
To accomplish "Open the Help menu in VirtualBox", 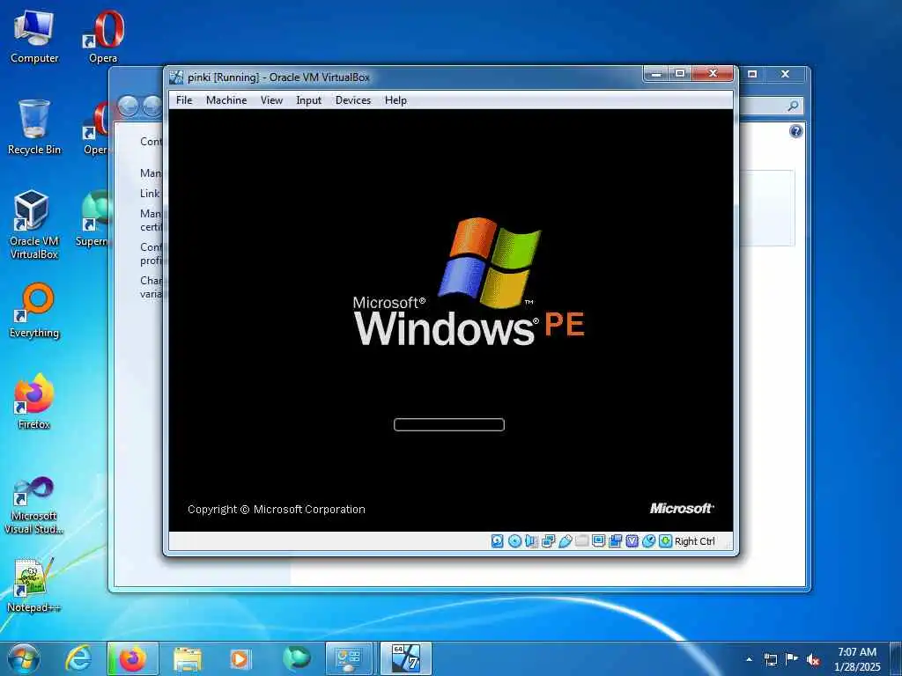I will (396, 100).
